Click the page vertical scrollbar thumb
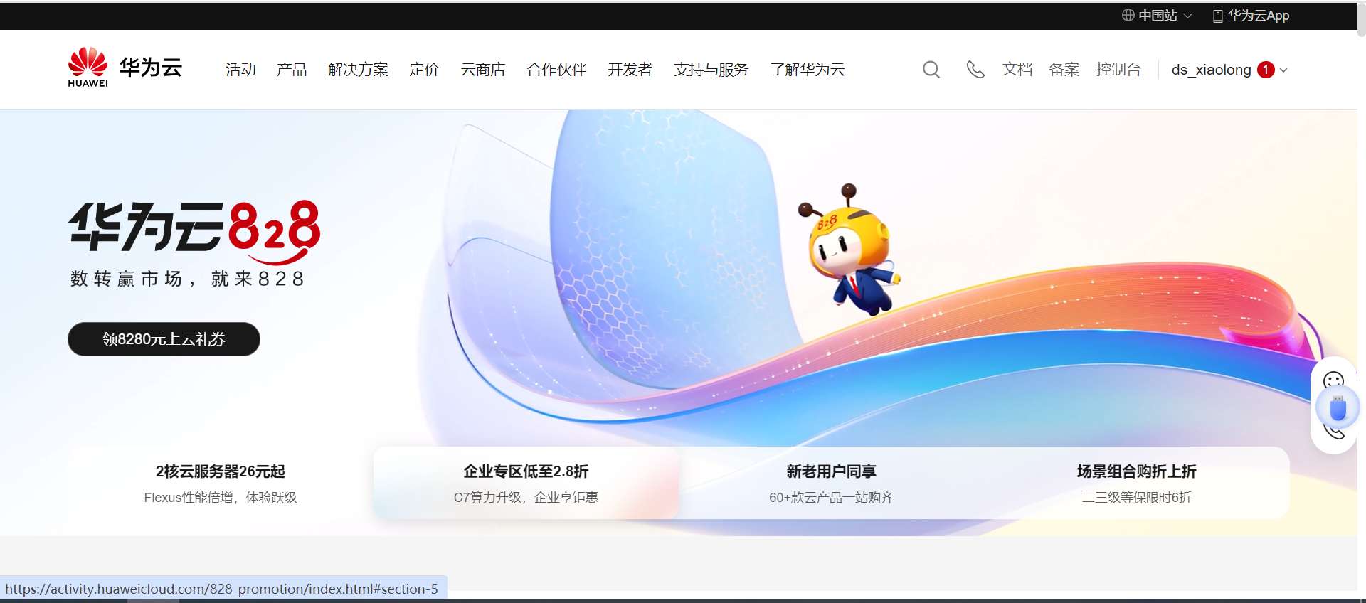Screen dimensions: 1366x603 [x=1361, y=19]
